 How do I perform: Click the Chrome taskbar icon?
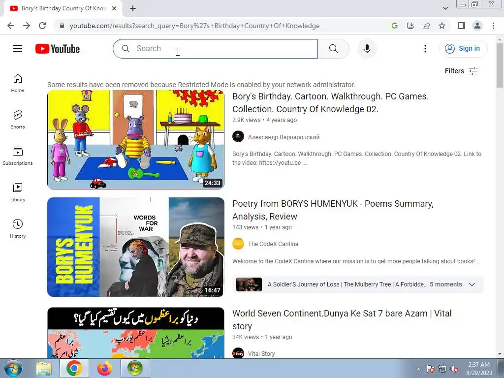coord(74,368)
